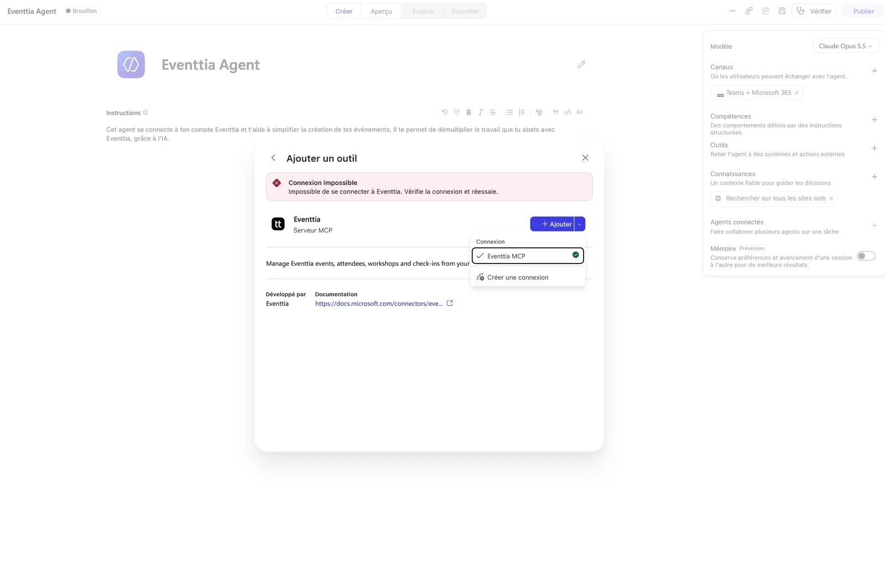Click the Brouillon status badge
The width and height of the screenshot is (886, 561).
[x=81, y=11]
